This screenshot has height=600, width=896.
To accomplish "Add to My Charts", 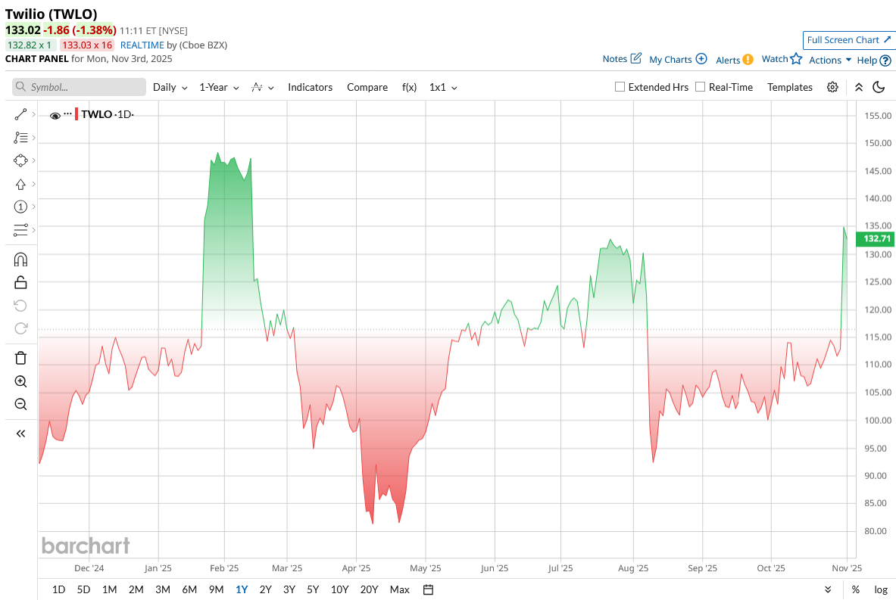I will click(x=679, y=59).
